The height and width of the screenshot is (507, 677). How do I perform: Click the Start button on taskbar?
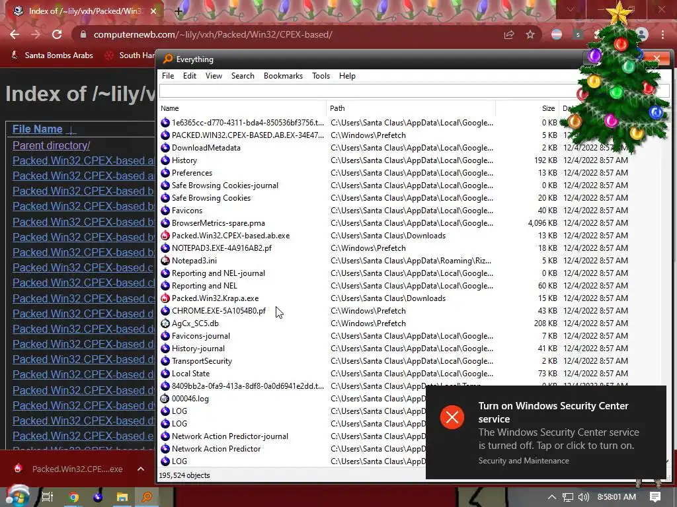pyautogui.click(x=17, y=496)
